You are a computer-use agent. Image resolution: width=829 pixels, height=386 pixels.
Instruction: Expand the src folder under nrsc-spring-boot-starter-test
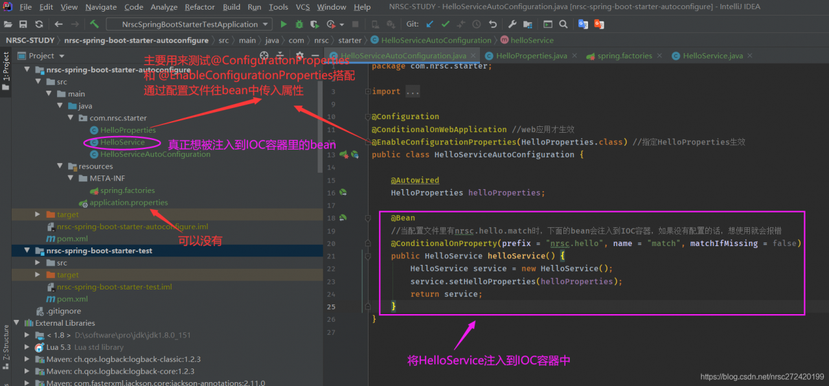38,263
